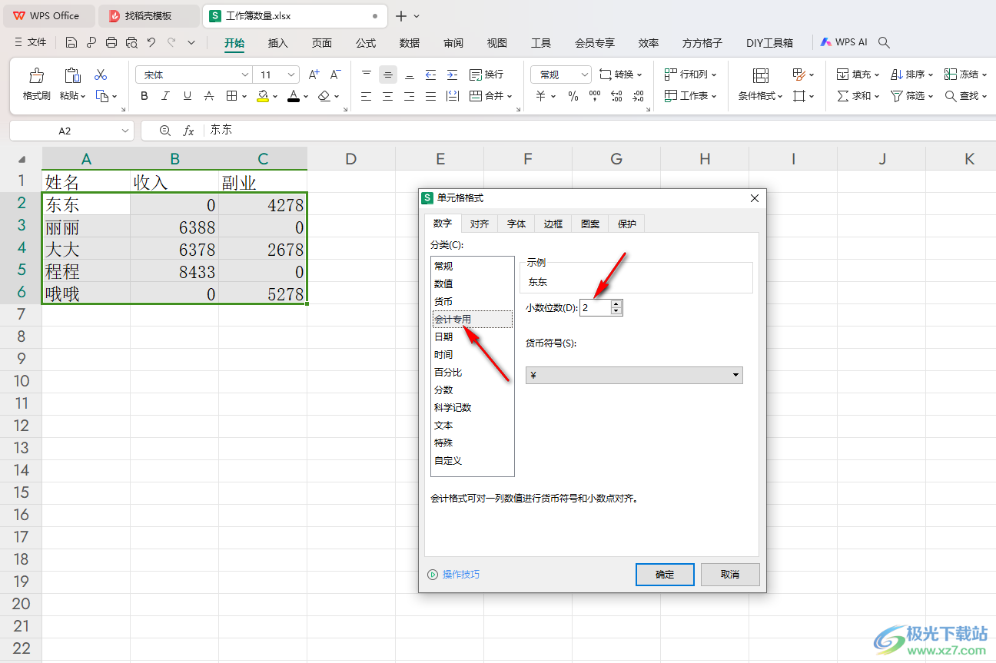Viewport: 996px width, 663px height.
Task: Click the 求和 (AutoSum) button
Action: (x=859, y=96)
